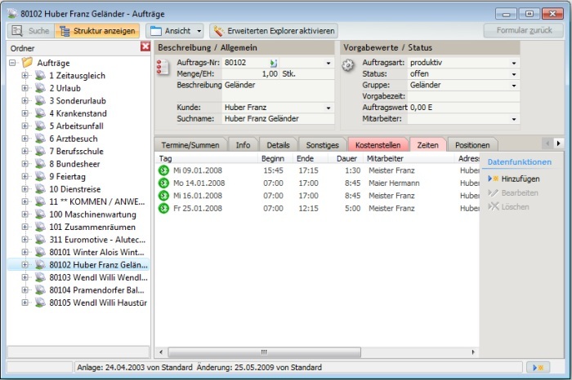Open the Ansicht dropdown
This screenshot has height=380, width=572.
tap(176, 31)
